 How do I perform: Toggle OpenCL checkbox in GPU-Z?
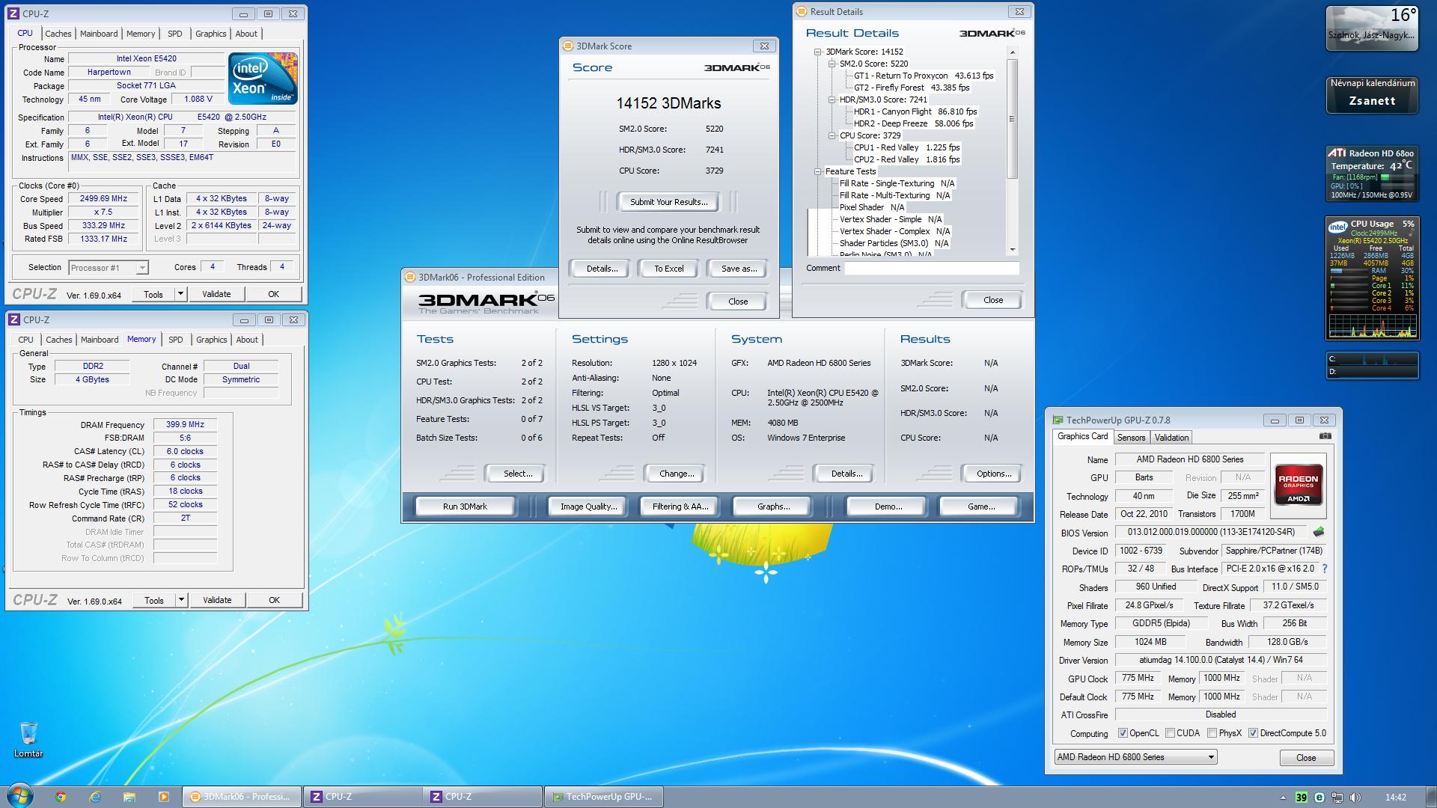(1123, 733)
